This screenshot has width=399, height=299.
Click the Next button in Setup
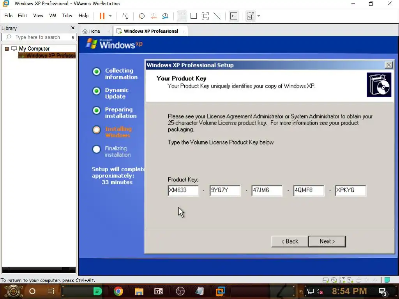327,241
